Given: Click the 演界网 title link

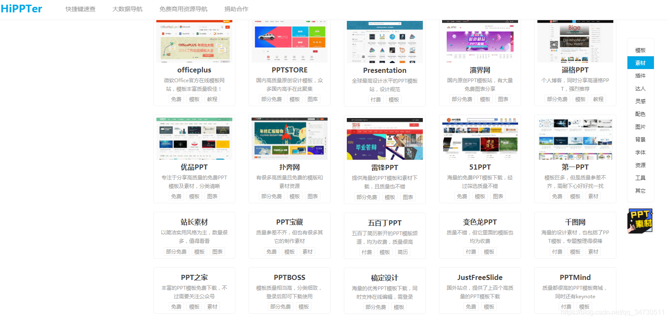Looking at the screenshot, I should tap(480, 70).
